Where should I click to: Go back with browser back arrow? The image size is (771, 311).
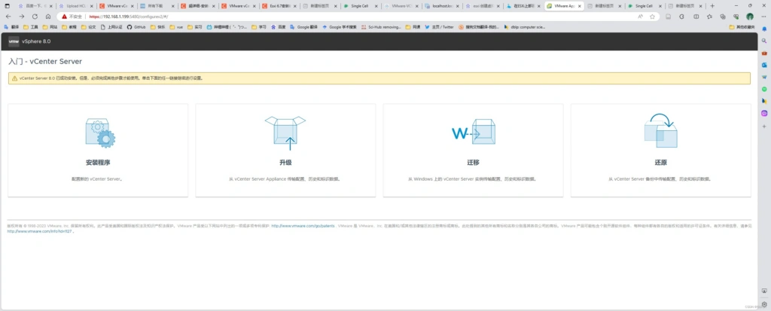click(8, 17)
